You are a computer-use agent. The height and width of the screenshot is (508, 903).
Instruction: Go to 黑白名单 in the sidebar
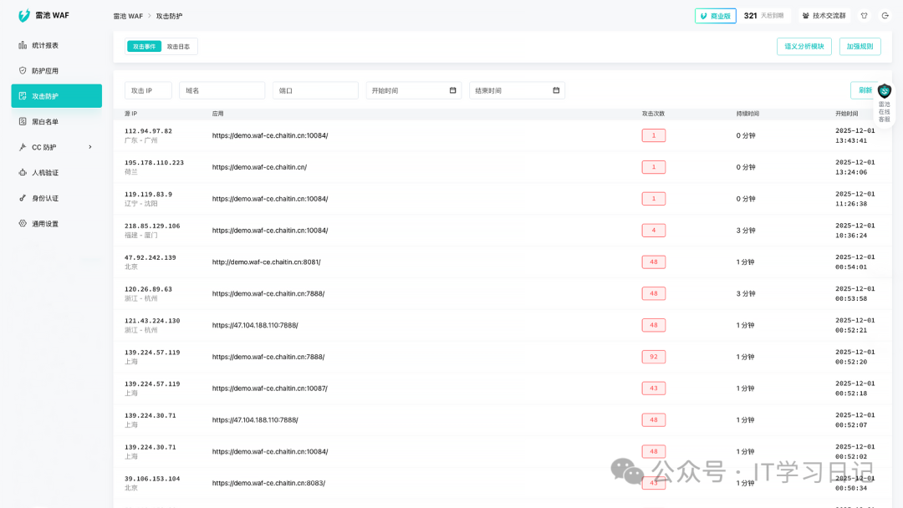pos(45,122)
